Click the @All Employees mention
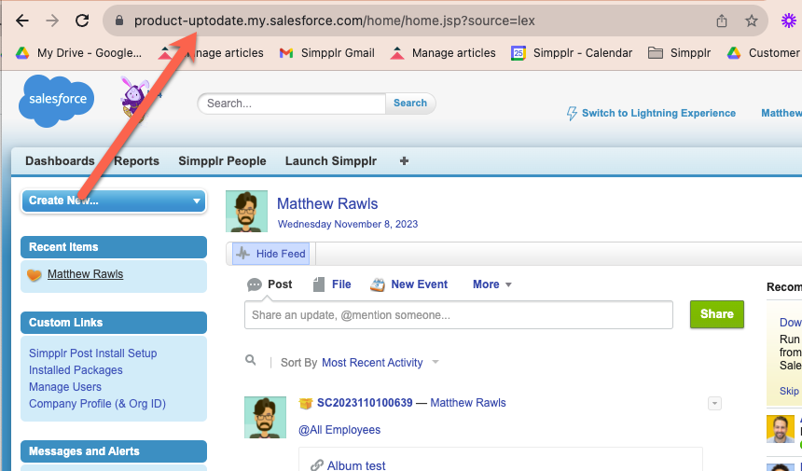The height and width of the screenshot is (471, 802). (339, 430)
